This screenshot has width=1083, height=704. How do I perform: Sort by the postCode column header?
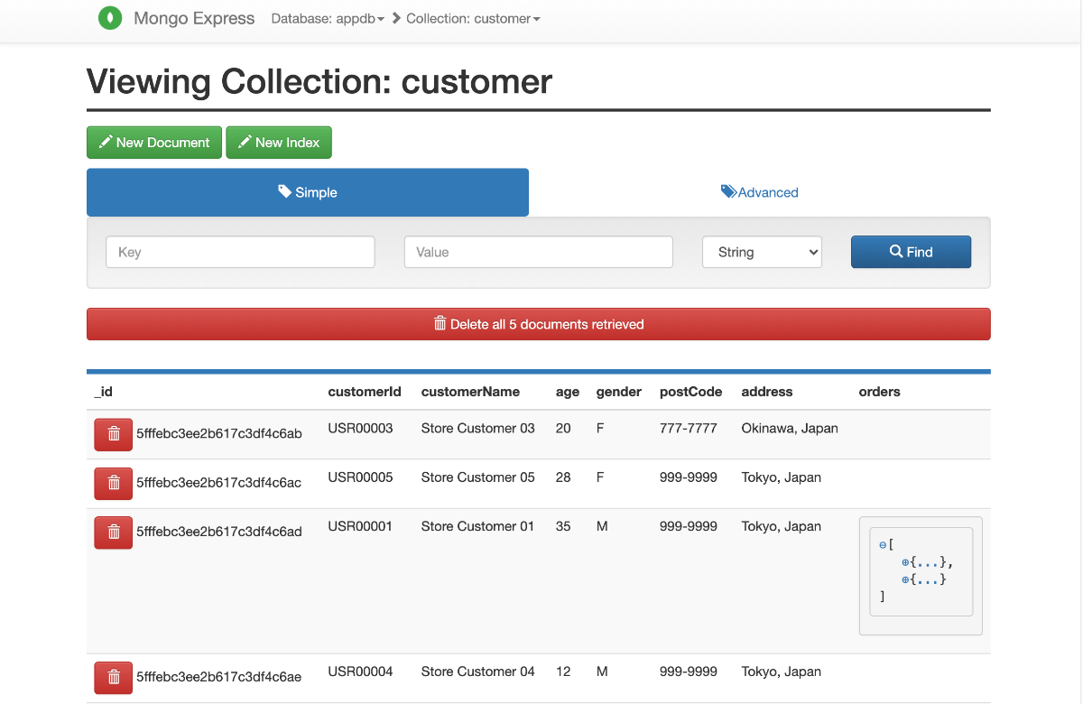[x=691, y=392]
